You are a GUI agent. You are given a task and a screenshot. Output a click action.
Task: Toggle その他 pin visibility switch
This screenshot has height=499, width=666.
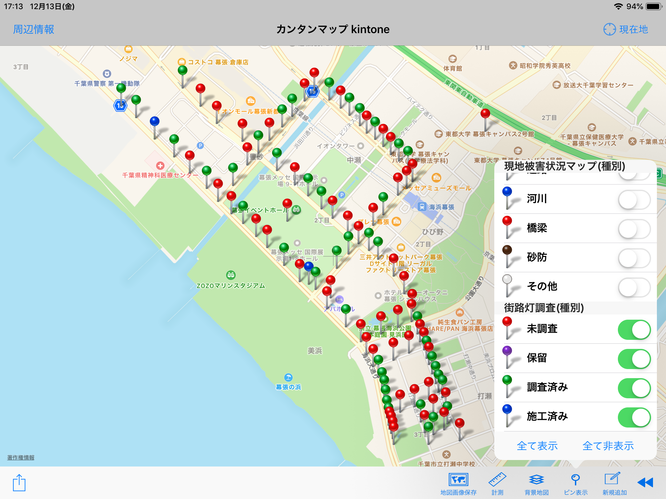coord(634,288)
